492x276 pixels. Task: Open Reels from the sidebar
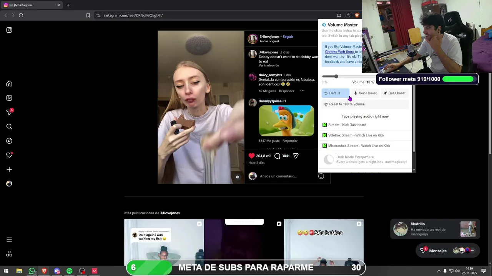(x=9, y=98)
